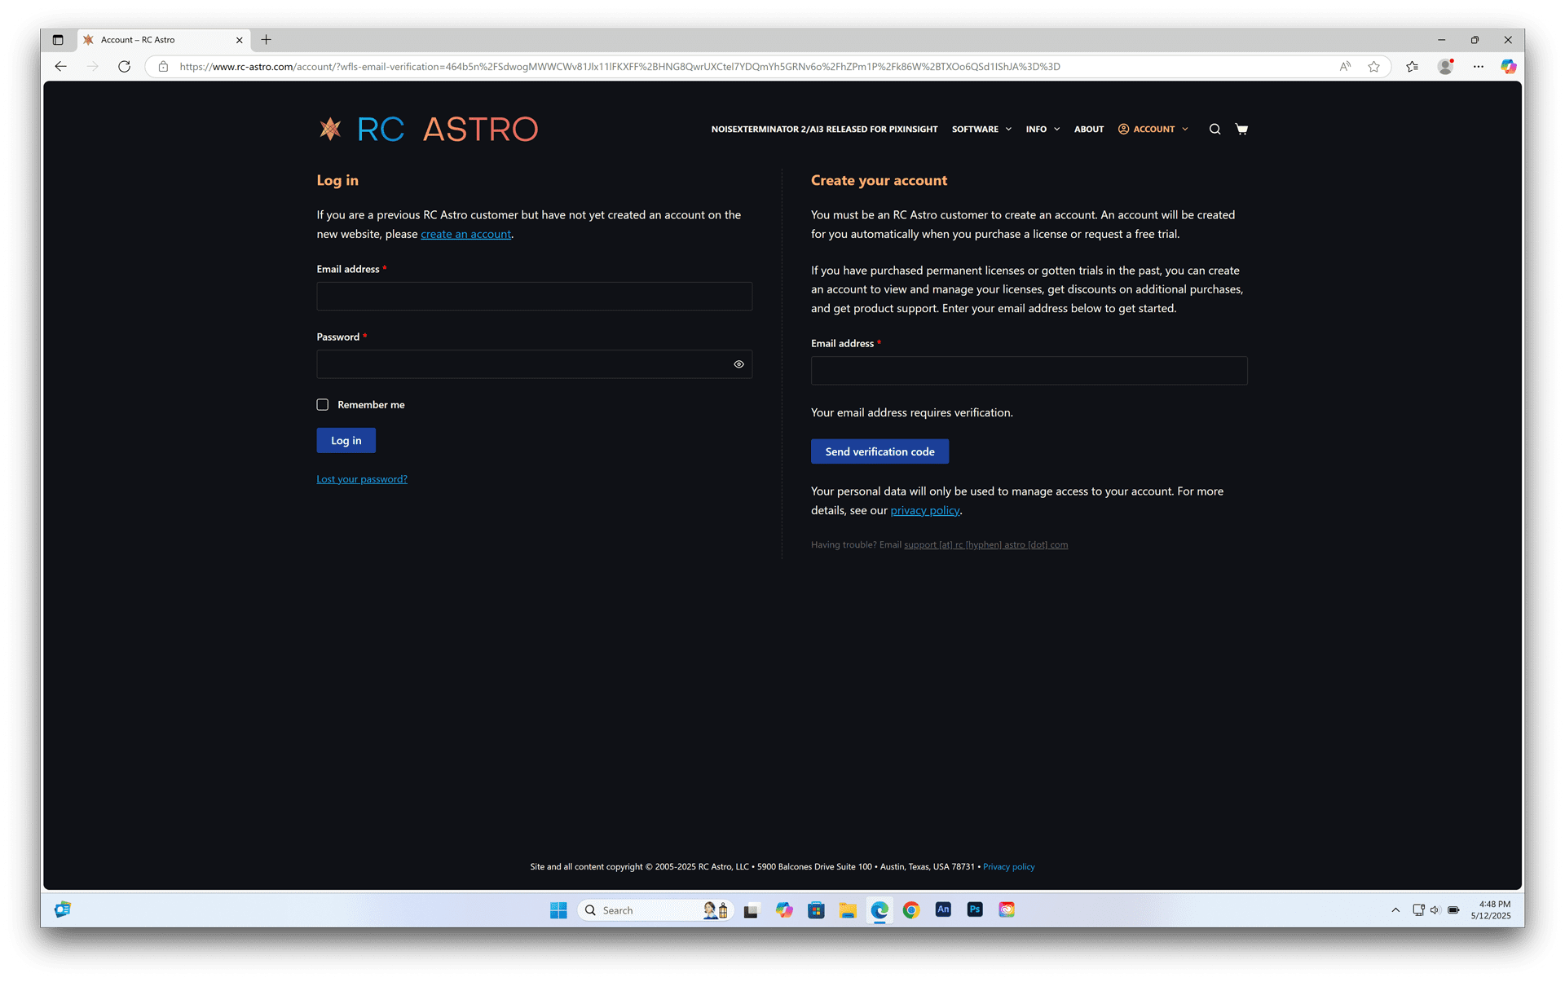This screenshot has width=1565, height=982.
Task: Open the Favorites list icon
Action: (x=1412, y=66)
